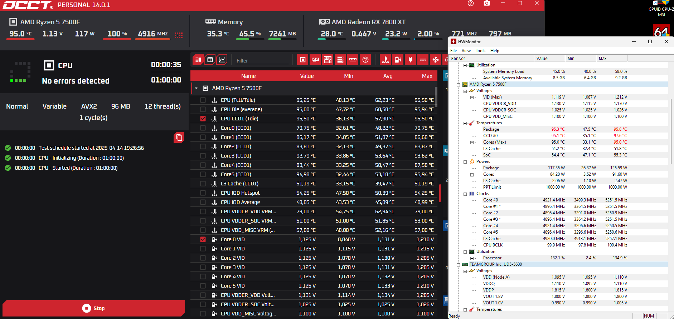674x319 pixels.
Task: Collapse AMD Ryzen 5 7500F node in HWMonitor
Action: (x=458, y=85)
